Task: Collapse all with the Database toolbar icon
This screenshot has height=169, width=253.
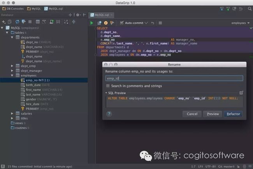Action: (74, 22)
